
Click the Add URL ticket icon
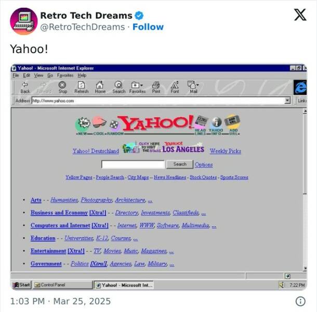coord(232,121)
